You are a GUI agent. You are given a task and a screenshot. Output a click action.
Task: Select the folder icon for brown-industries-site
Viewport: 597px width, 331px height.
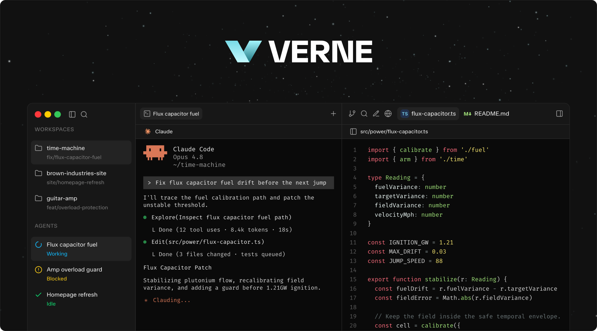coord(39,173)
